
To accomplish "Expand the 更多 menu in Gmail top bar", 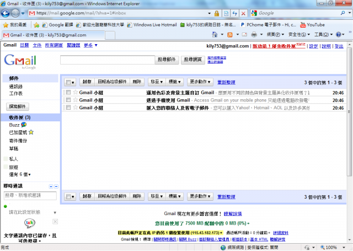I will click(90, 45).
